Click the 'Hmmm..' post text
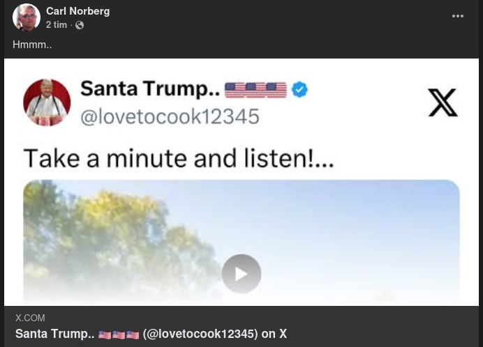 coord(32,45)
